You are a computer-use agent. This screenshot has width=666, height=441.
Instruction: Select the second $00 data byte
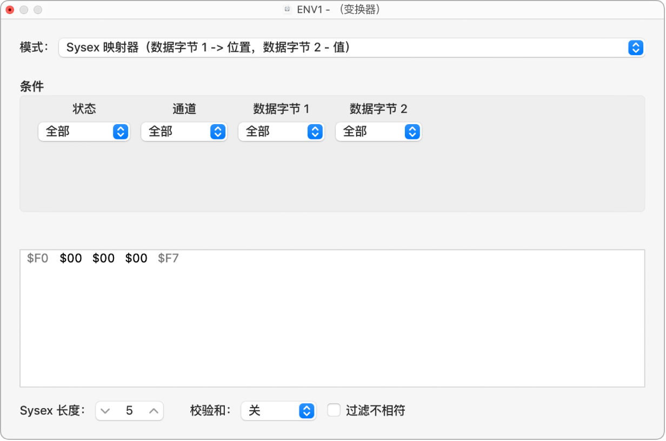pyautogui.click(x=103, y=258)
